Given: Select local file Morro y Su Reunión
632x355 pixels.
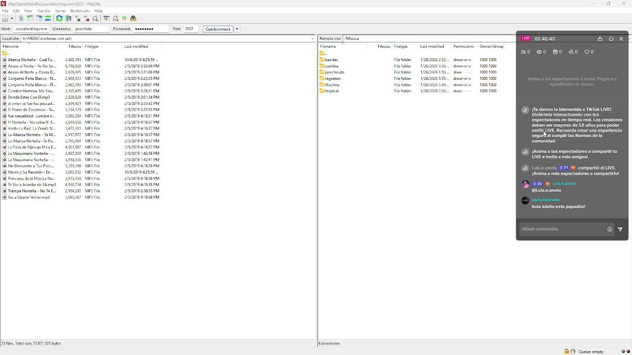Looking at the screenshot, I should 30,172.
